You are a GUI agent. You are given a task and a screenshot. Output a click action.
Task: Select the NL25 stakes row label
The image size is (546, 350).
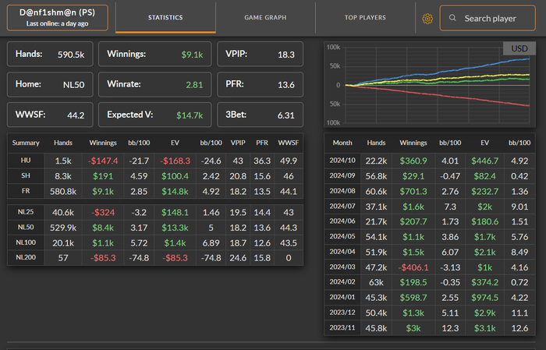[26, 212]
